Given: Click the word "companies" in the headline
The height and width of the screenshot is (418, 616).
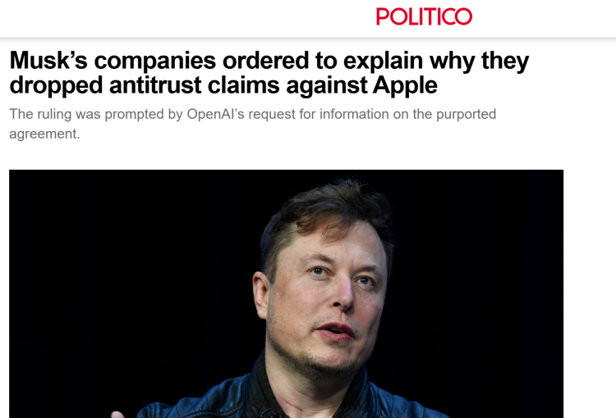Looking at the screenshot, I should 154,61.
